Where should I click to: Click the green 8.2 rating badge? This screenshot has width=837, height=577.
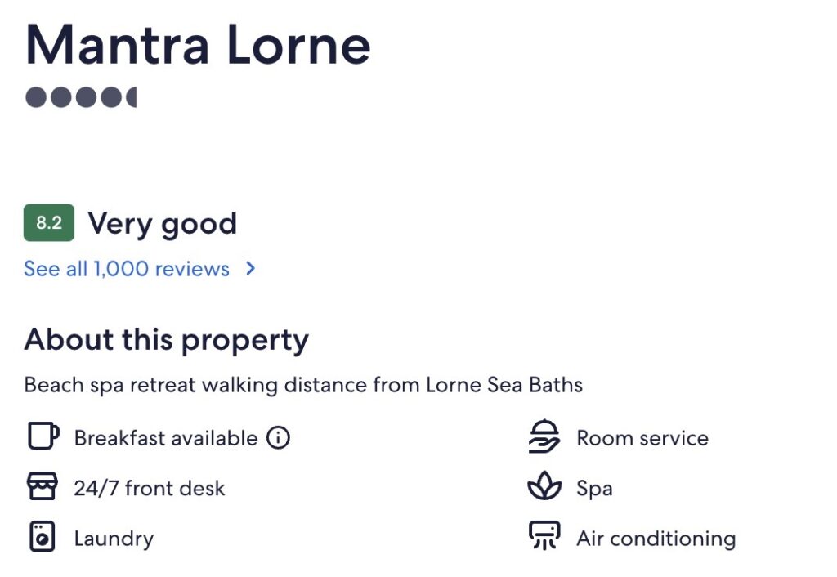coord(49,223)
